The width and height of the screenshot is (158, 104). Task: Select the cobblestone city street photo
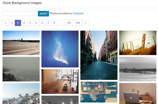click(x=99, y=55)
